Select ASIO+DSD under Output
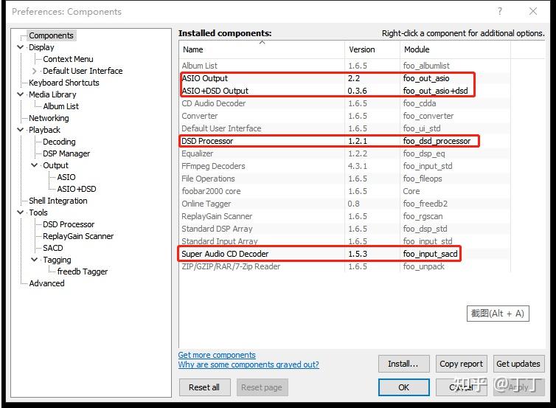This screenshot has width=556, height=408. 77,189
